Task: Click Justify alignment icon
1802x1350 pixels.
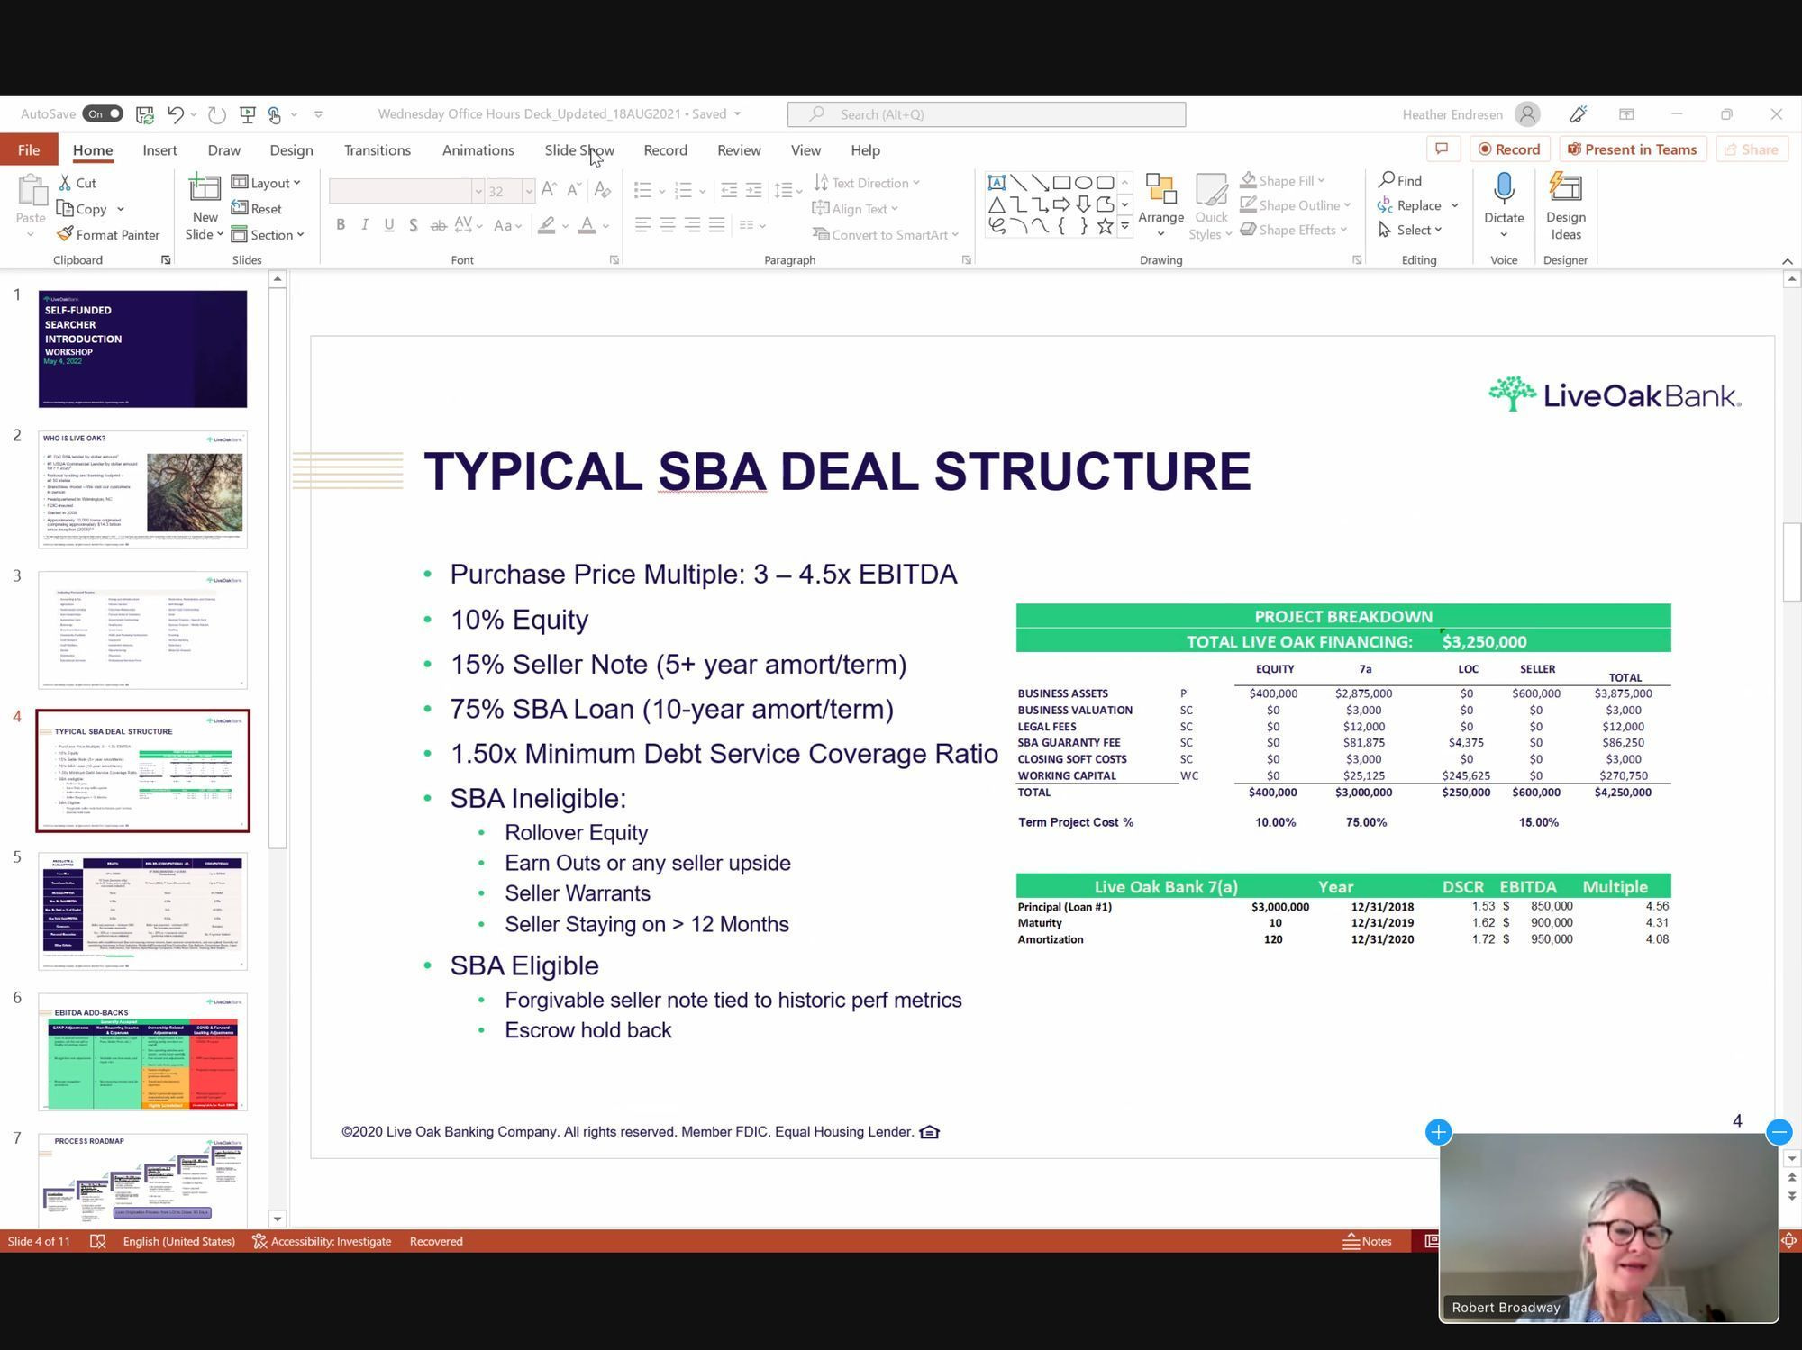Action: click(716, 225)
